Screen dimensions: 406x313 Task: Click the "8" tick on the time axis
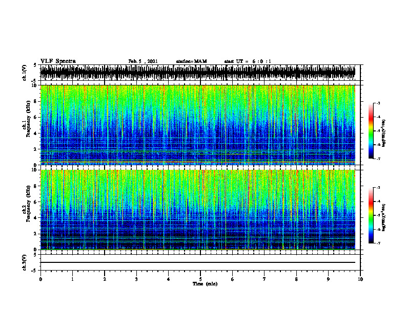click(296, 279)
